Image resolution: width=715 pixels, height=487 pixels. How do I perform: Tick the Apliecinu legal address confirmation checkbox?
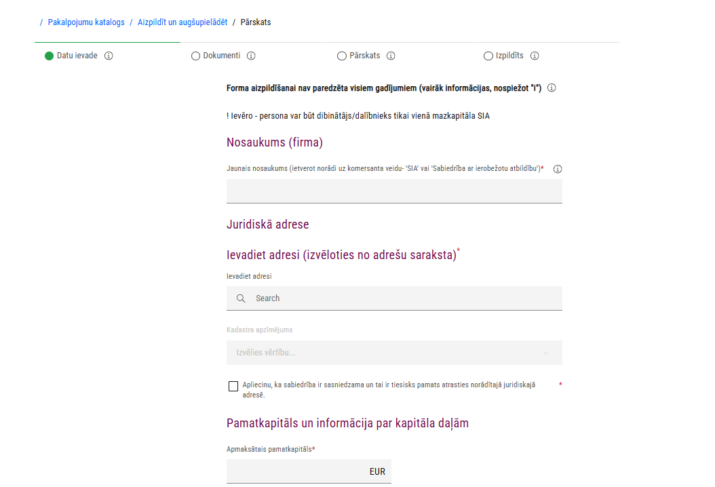coord(233,387)
